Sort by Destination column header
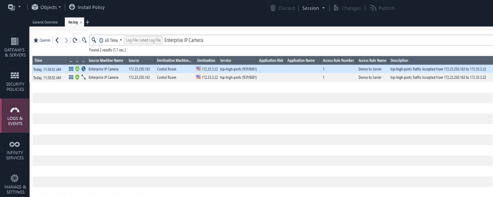 [207, 60]
